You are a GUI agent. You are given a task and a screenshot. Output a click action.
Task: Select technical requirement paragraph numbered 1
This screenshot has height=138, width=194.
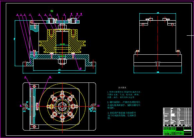(x=124, y=95)
